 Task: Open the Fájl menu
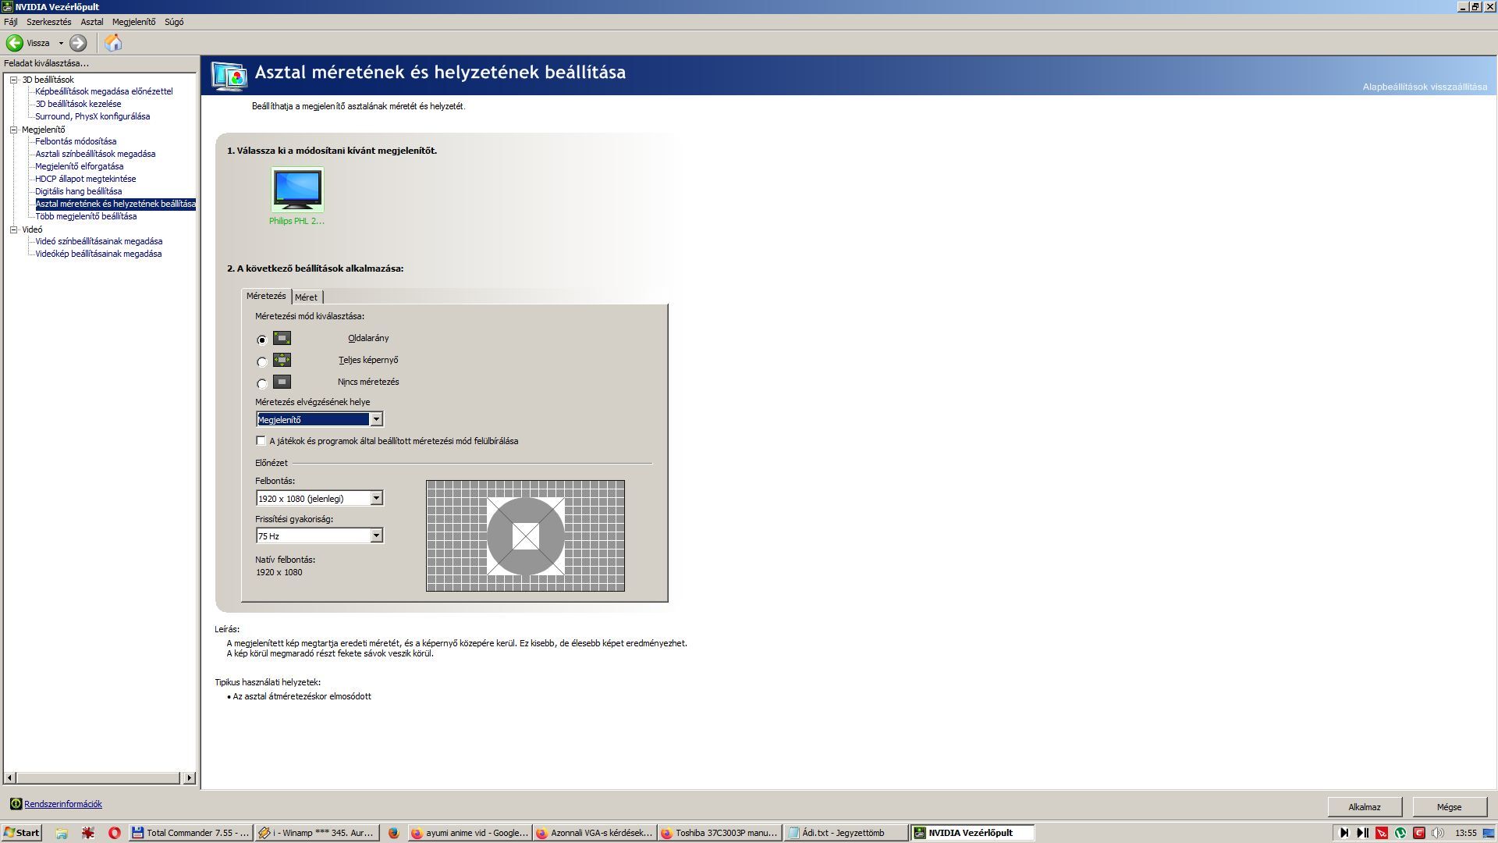click(11, 22)
